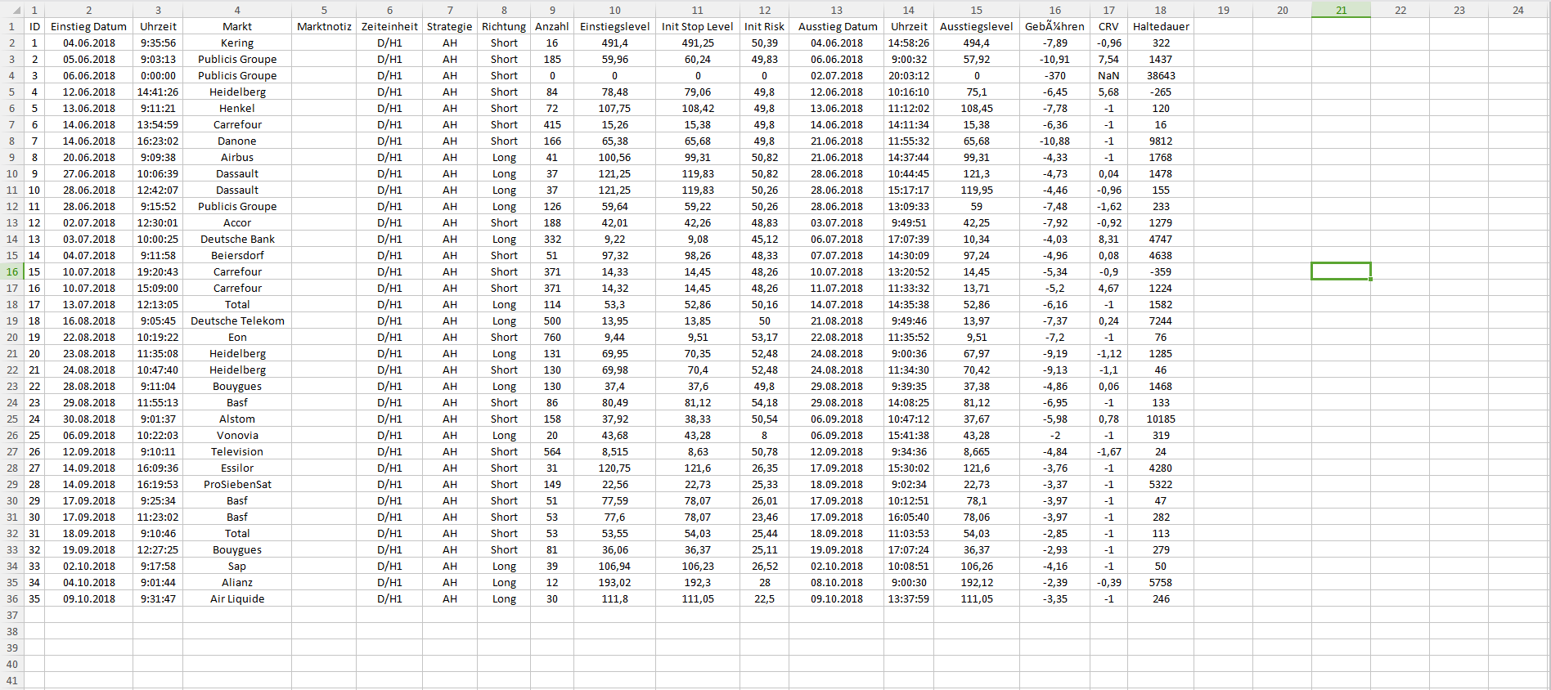Select the NaN value in CRV column
1551x690 pixels.
tap(1108, 75)
